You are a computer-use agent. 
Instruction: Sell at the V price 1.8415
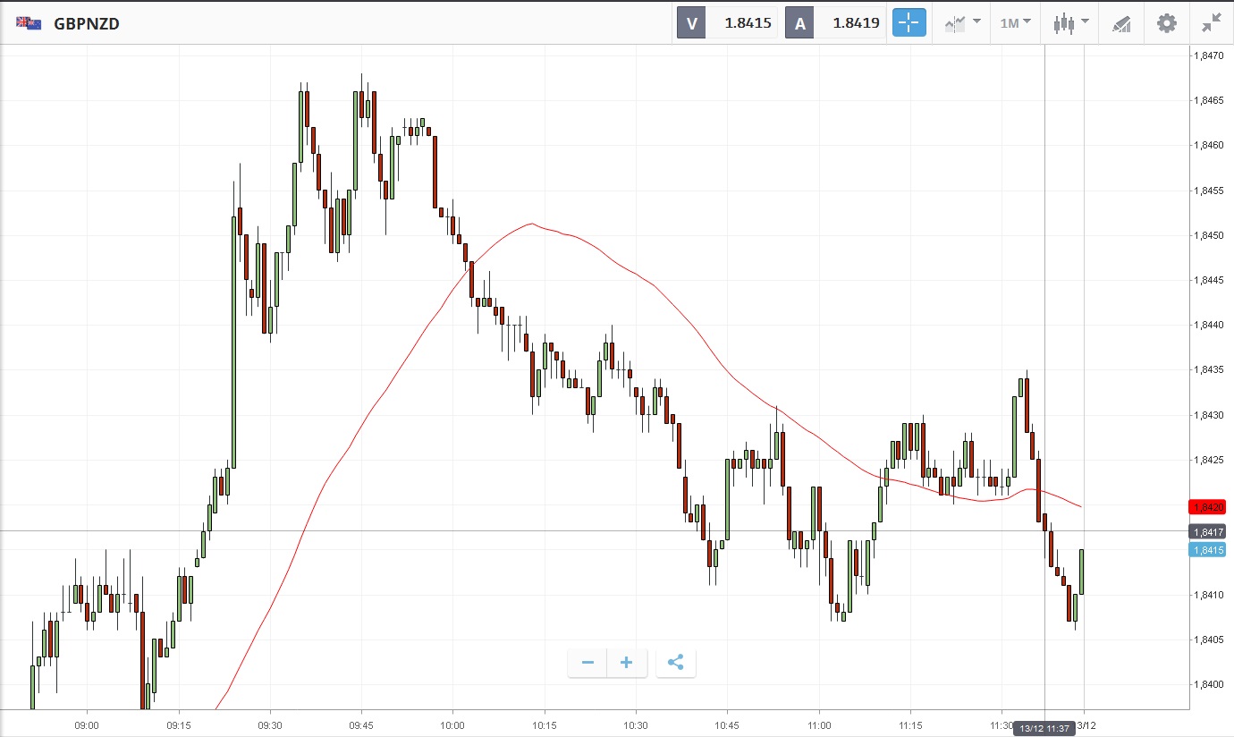[726, 23]
